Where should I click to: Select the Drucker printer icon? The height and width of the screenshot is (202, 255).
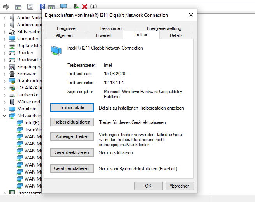(x=12, y=53)
